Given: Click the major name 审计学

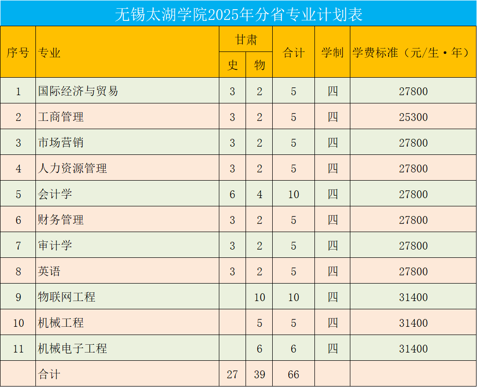Looking at the screenshot, I should click(55, 245).
